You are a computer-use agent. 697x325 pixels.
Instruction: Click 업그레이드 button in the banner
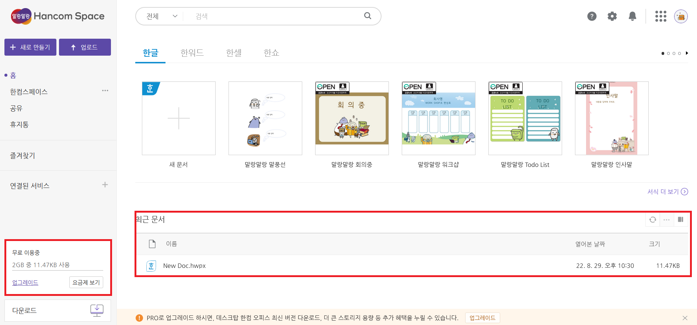coord(482,318)
